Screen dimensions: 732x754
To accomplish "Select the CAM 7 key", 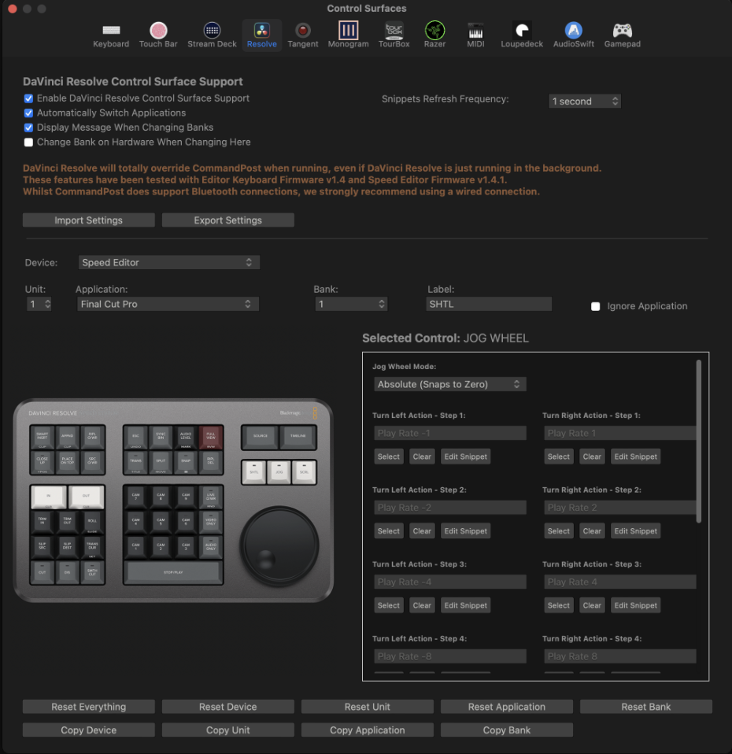I will tap(136, 496).
